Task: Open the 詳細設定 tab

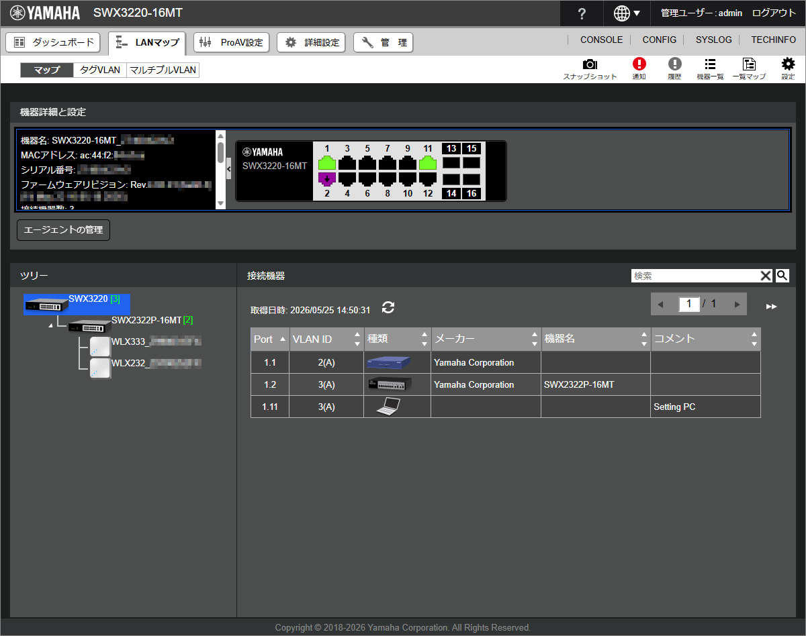Action: click(x=312, y=42)
